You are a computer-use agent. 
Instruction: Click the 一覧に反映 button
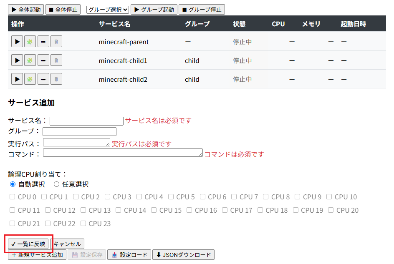point(28,244)
